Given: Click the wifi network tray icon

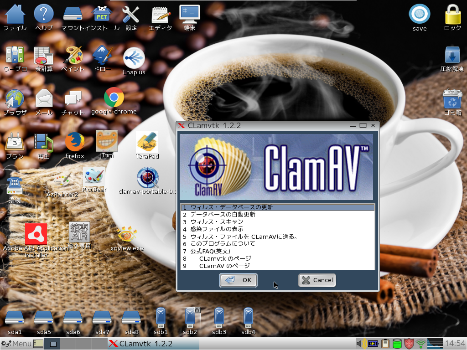Looking at the screenshot, I should coord(421,344).
